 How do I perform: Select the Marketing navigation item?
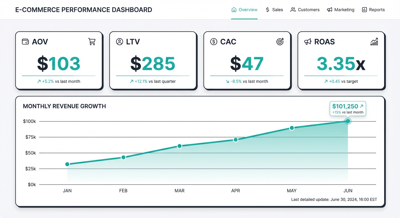coord(344,9)
